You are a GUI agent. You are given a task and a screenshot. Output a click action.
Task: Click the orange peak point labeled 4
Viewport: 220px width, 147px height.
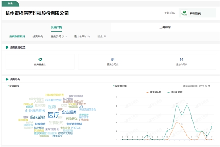(177, 122)
